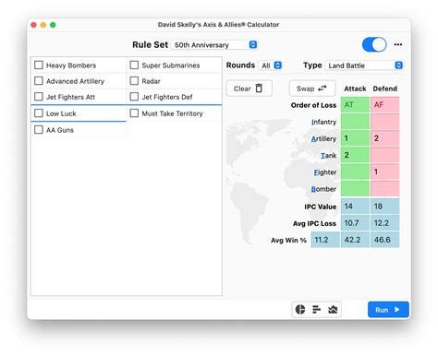
Task: Click the Infantry unit label
Action: tap(323, 122)
